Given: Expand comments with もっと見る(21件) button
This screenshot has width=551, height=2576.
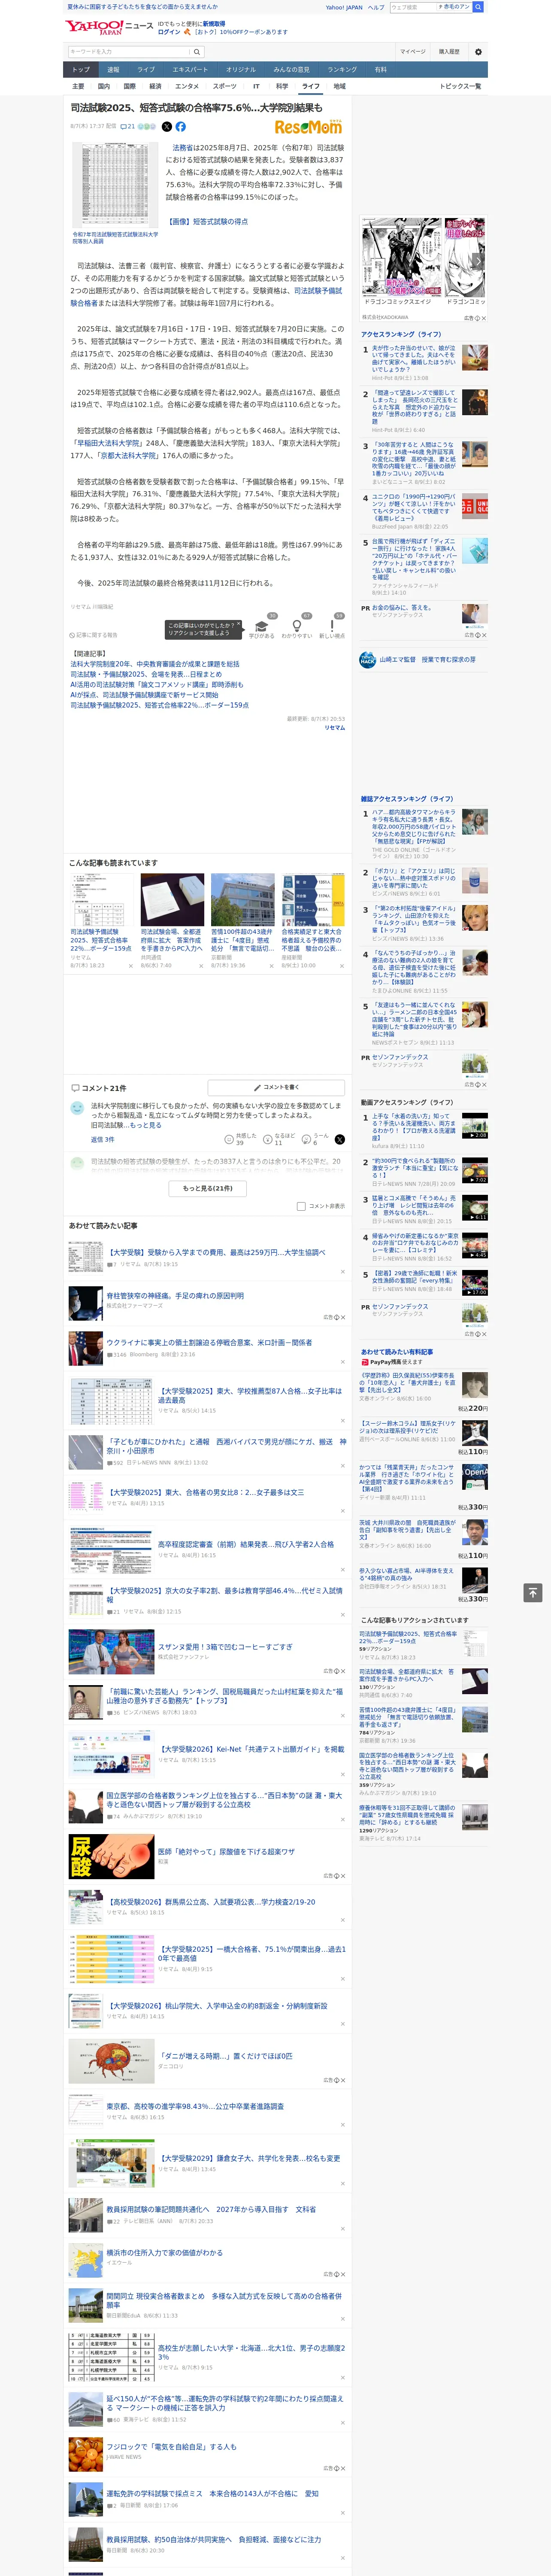Looking at the screenshot, I should click(208, 1188).
